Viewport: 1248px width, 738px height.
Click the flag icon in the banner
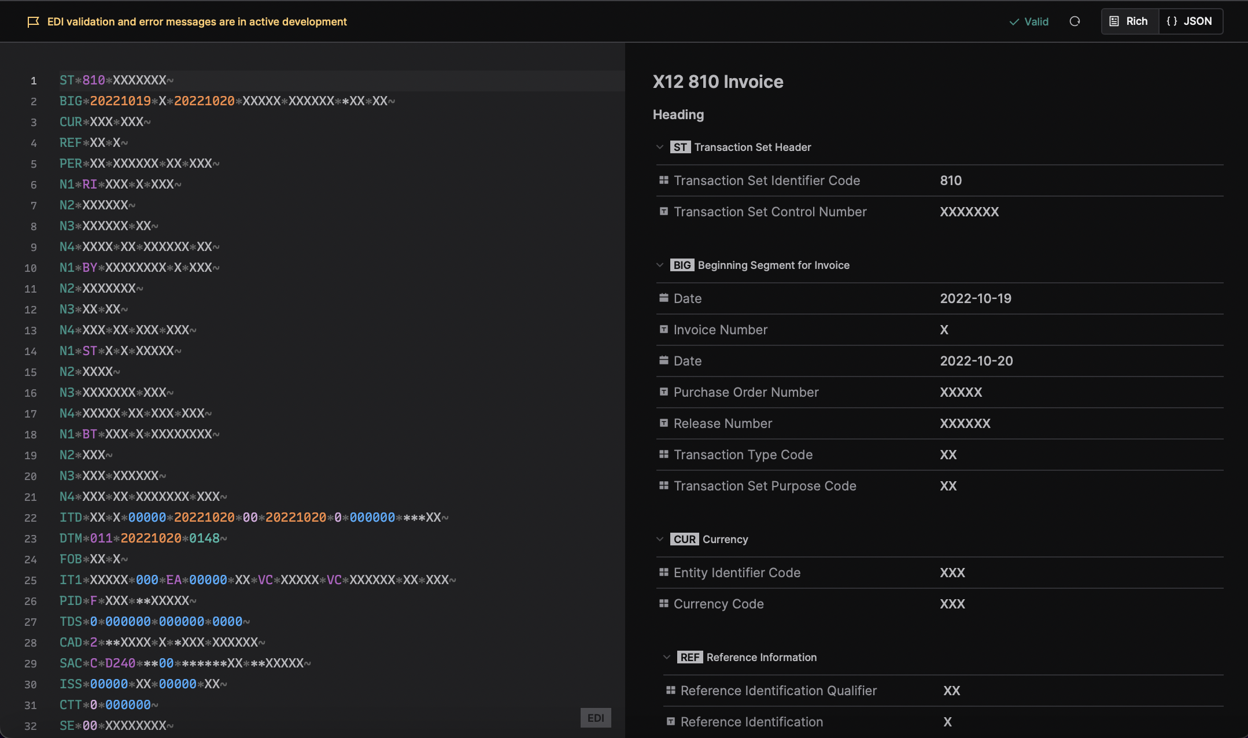click(34, 22)
